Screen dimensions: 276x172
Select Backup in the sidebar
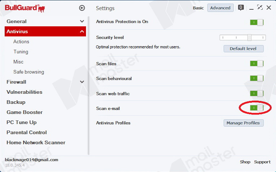[16, 102]
